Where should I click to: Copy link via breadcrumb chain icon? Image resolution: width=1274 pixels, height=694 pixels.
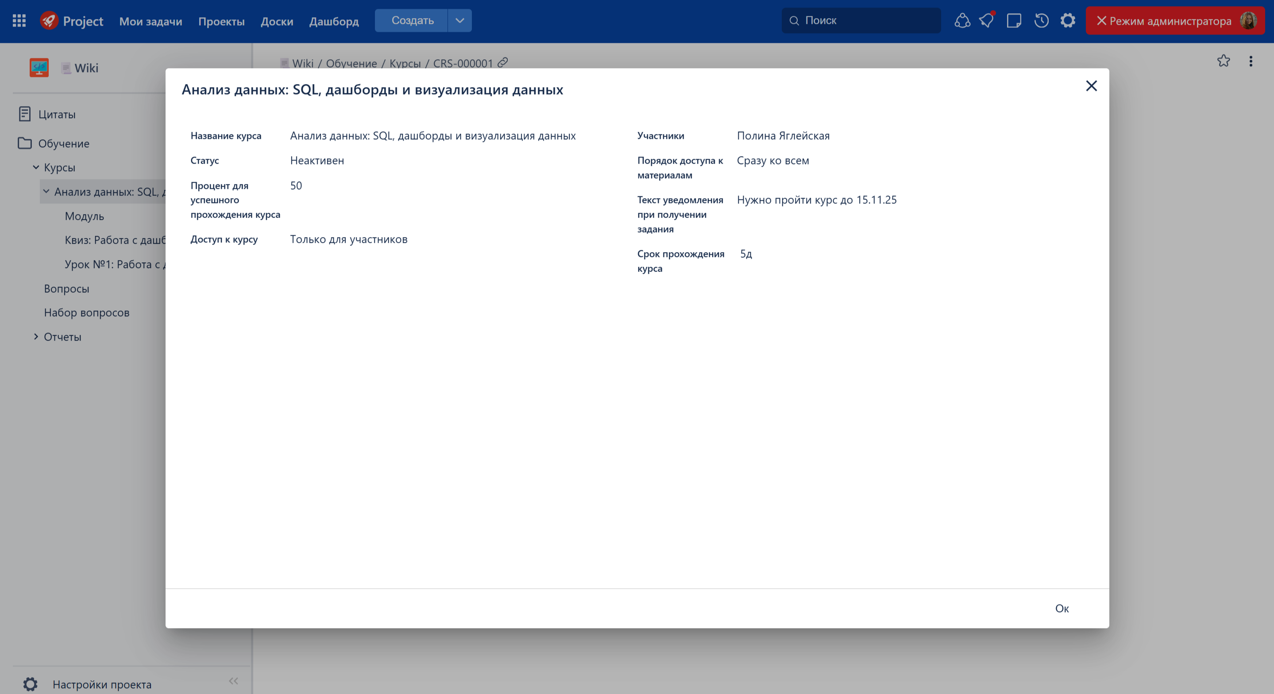(x=503, y=62)
